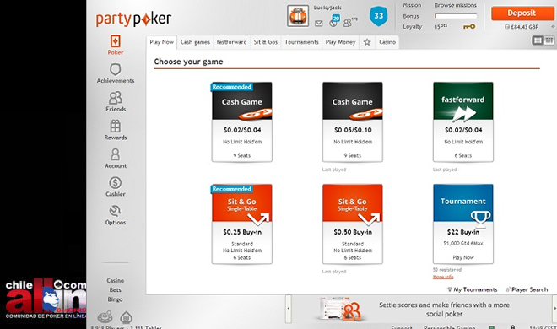Click the LuckyJack username

[x=327, y=8]
